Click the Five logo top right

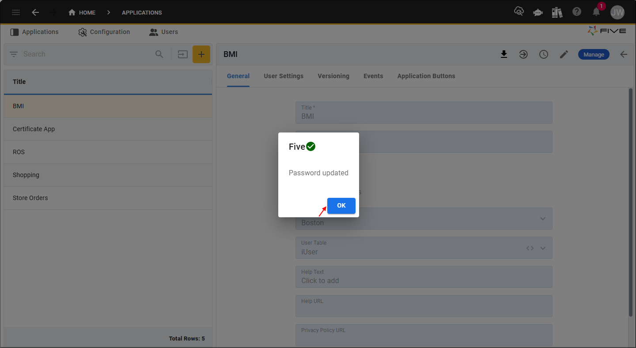coord(606,31)
